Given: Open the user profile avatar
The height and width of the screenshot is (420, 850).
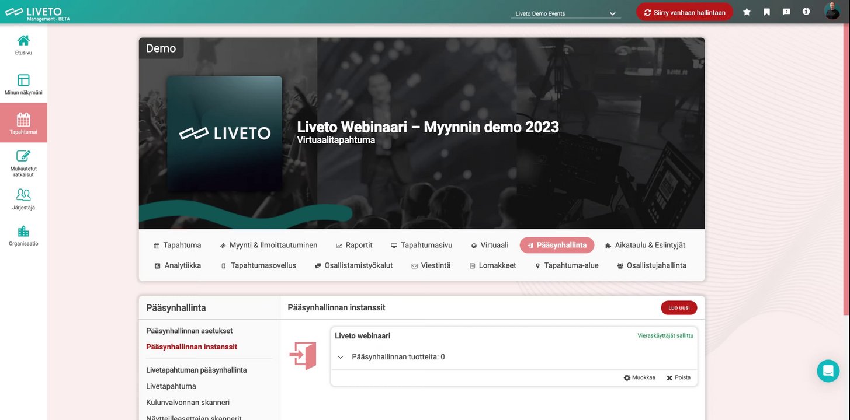Looking at the screenshot, I should coord(832,11).
